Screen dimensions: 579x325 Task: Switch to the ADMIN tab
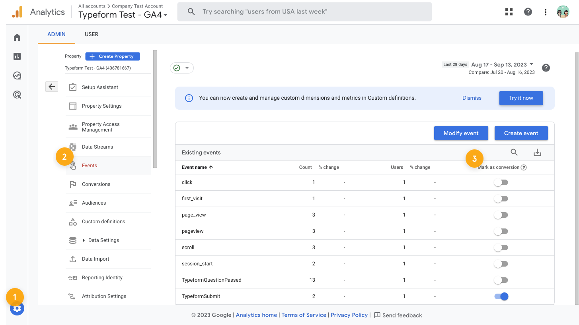coord(57,34)
